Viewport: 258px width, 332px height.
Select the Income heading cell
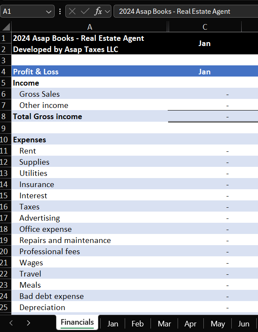89,83
